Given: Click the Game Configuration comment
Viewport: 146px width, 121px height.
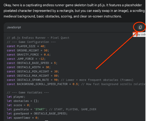Looking at the screenshot, I should [31, 42].
